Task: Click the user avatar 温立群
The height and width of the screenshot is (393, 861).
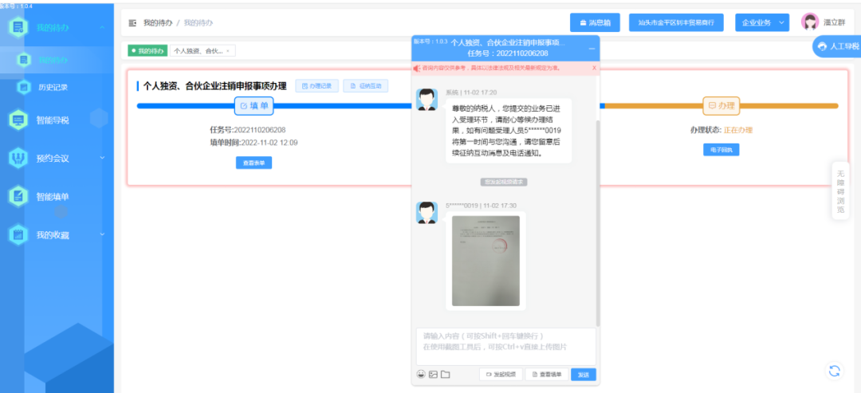Action: pyautogui.click(x=809, y=22)
